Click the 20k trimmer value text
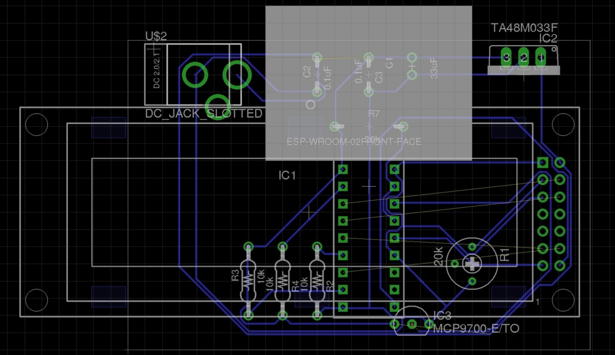The image size is (615, 355). (438, 256)
